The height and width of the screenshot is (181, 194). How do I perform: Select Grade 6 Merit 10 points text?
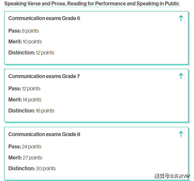pos(25,42)
